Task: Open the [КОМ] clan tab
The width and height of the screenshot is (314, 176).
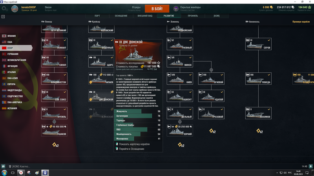Action: tap(217, 16)
